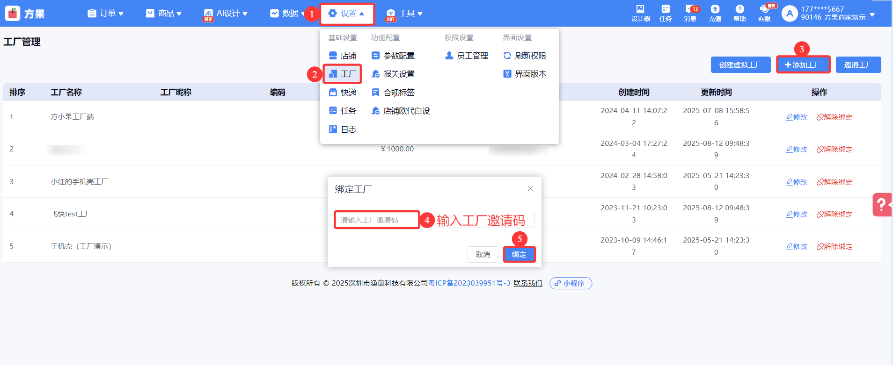Open the 任务 task icon in header
893x365 pixels.
pos(665,13)
